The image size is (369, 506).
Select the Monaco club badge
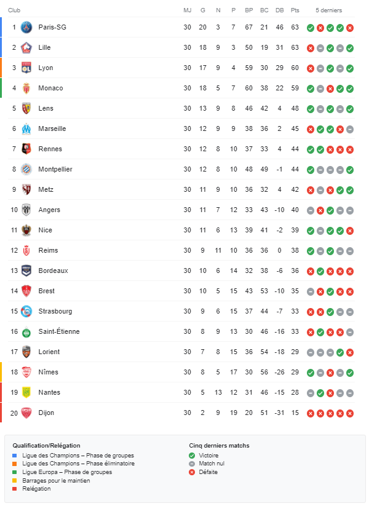26,89
